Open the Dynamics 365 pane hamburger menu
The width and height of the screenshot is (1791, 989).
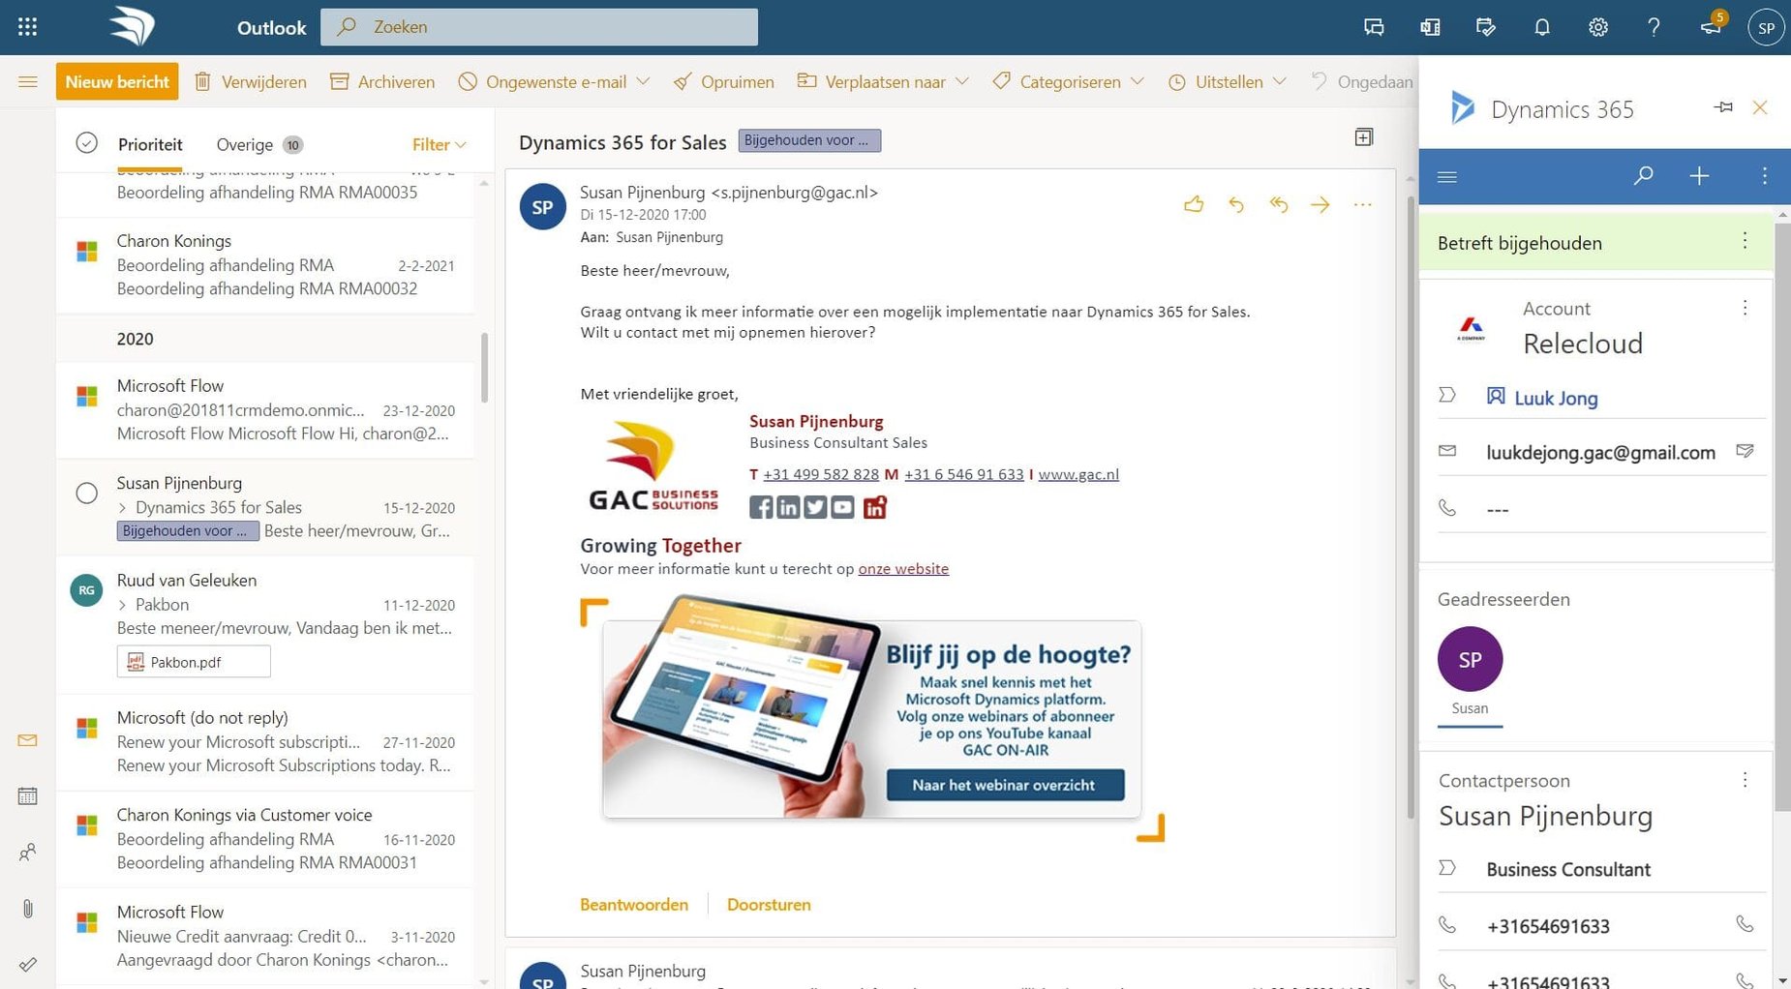point(1447,176)
